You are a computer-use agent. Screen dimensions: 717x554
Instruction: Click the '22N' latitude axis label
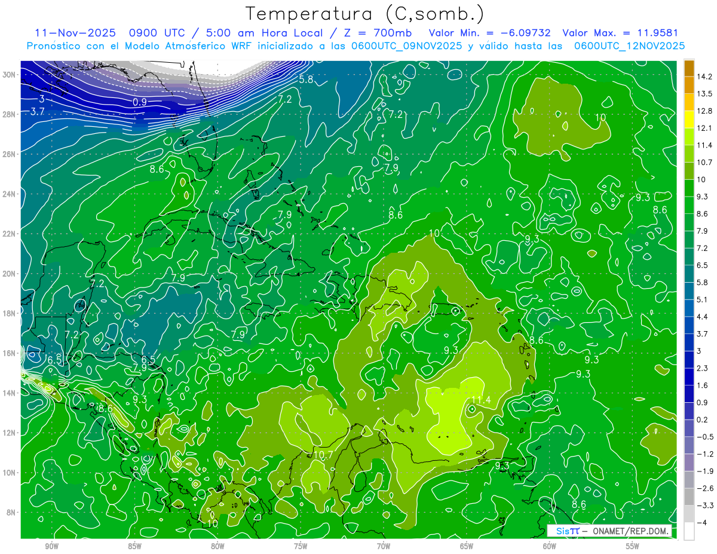point(10,234)
